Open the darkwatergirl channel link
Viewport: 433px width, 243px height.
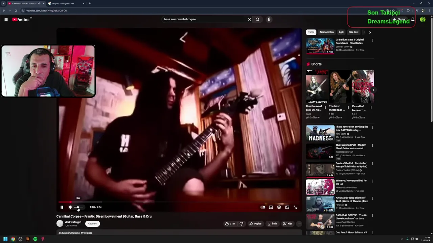(73, 222)
